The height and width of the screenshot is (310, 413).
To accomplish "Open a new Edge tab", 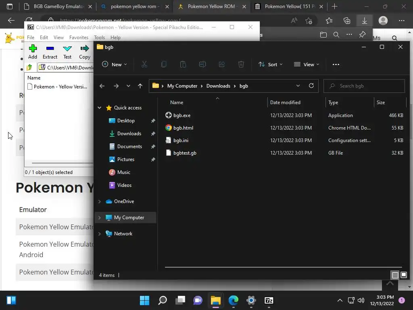I will (334, 6).
